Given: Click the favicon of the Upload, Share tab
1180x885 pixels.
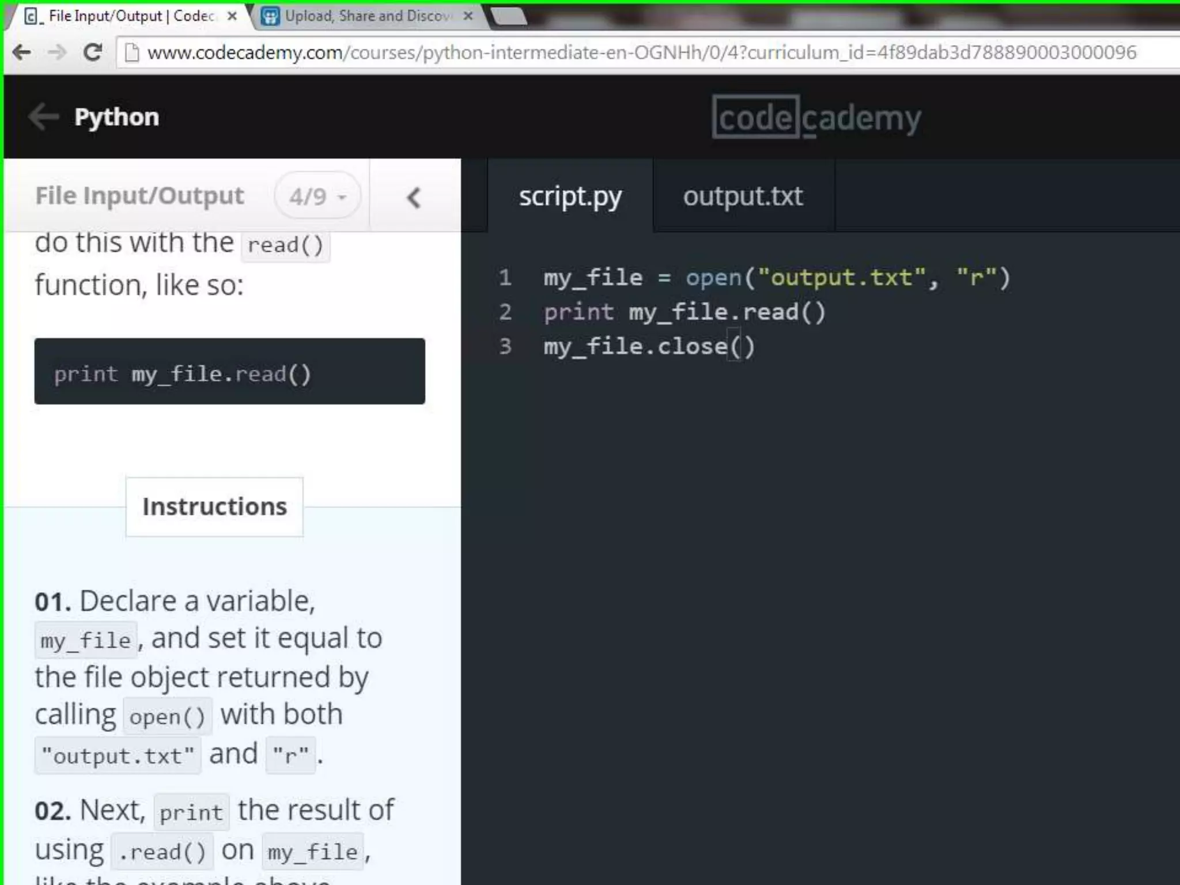Looking at the screenshot, I should click(270, 16).
